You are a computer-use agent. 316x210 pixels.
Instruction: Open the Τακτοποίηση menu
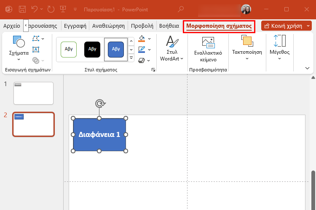[247, 48]
